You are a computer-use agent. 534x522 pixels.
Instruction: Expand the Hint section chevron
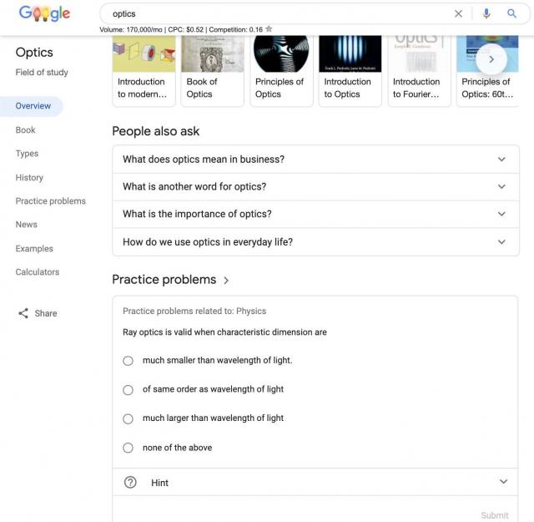(502, 482)
